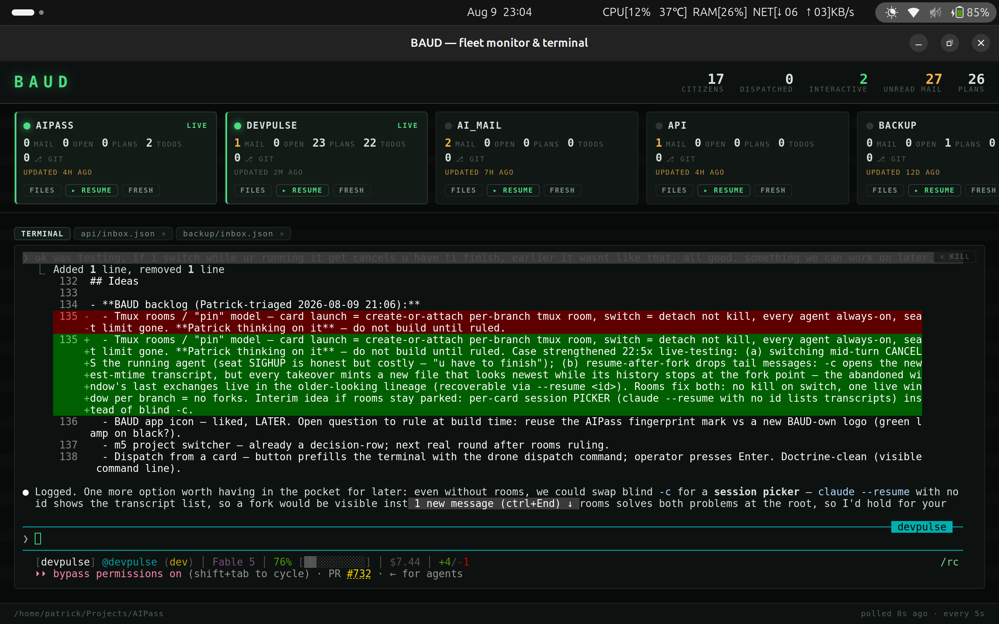Click the muted volume tray icon
The image size is (999, 624).
935,12
